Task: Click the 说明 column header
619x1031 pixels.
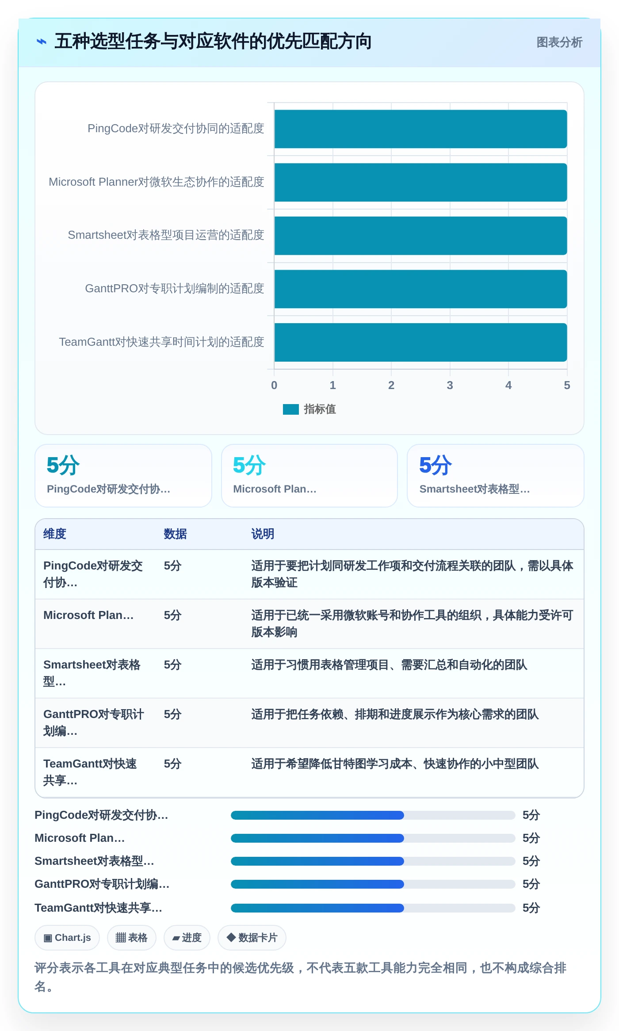Action: pos(263,534)
